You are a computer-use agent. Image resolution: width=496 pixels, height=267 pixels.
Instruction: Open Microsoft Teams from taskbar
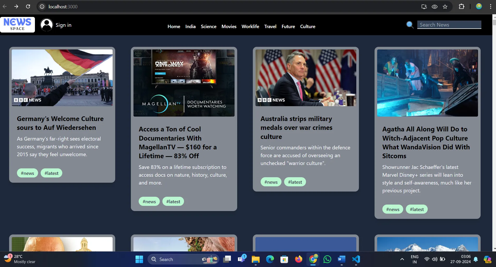pyautogui.click(x=241, y=259)
